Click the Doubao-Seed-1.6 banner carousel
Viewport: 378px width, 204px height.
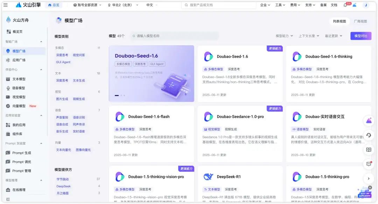tap(152, 74)
